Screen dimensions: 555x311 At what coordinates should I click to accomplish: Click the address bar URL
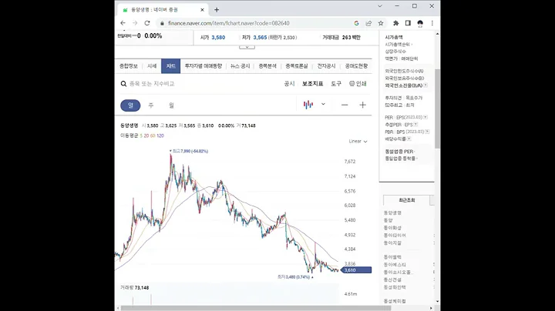pyautogui.click(x=229, y=23)
